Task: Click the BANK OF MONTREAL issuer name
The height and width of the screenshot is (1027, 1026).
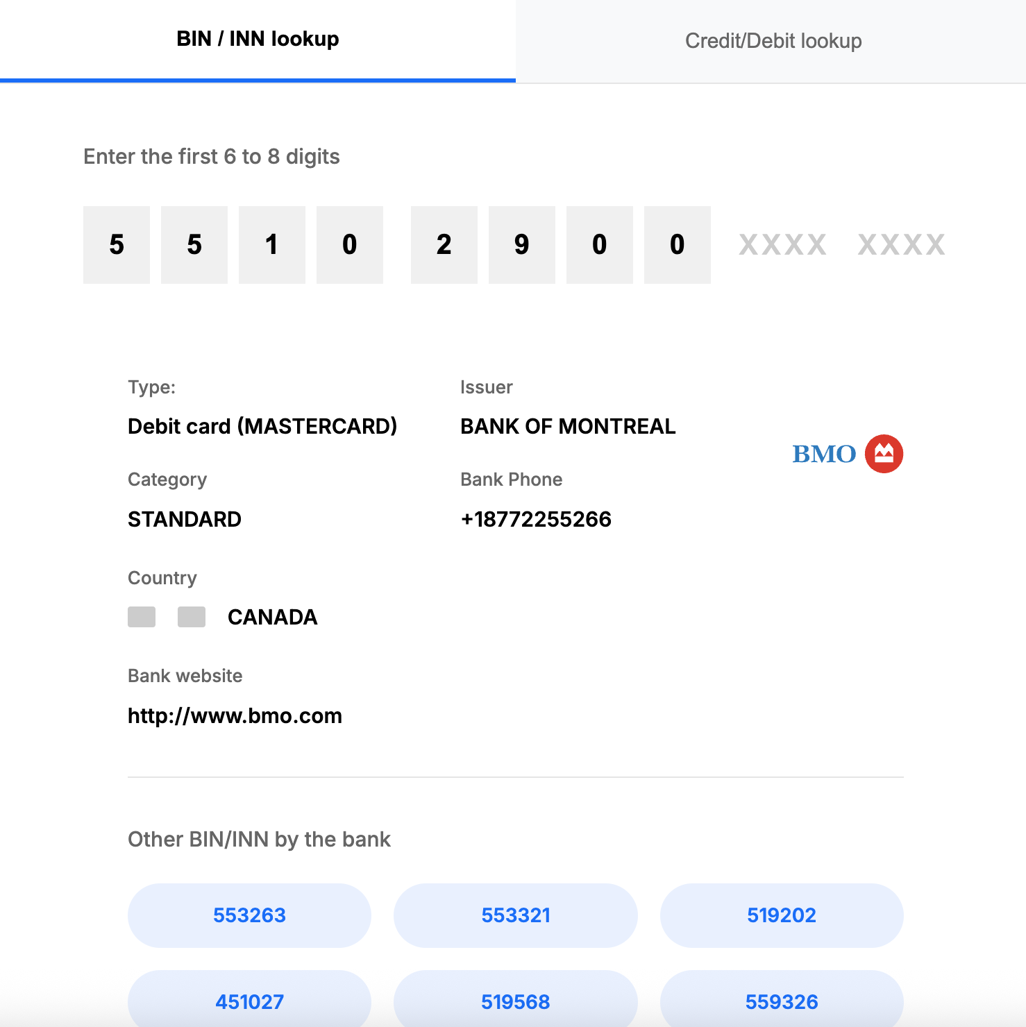Action: coord(568,426)
